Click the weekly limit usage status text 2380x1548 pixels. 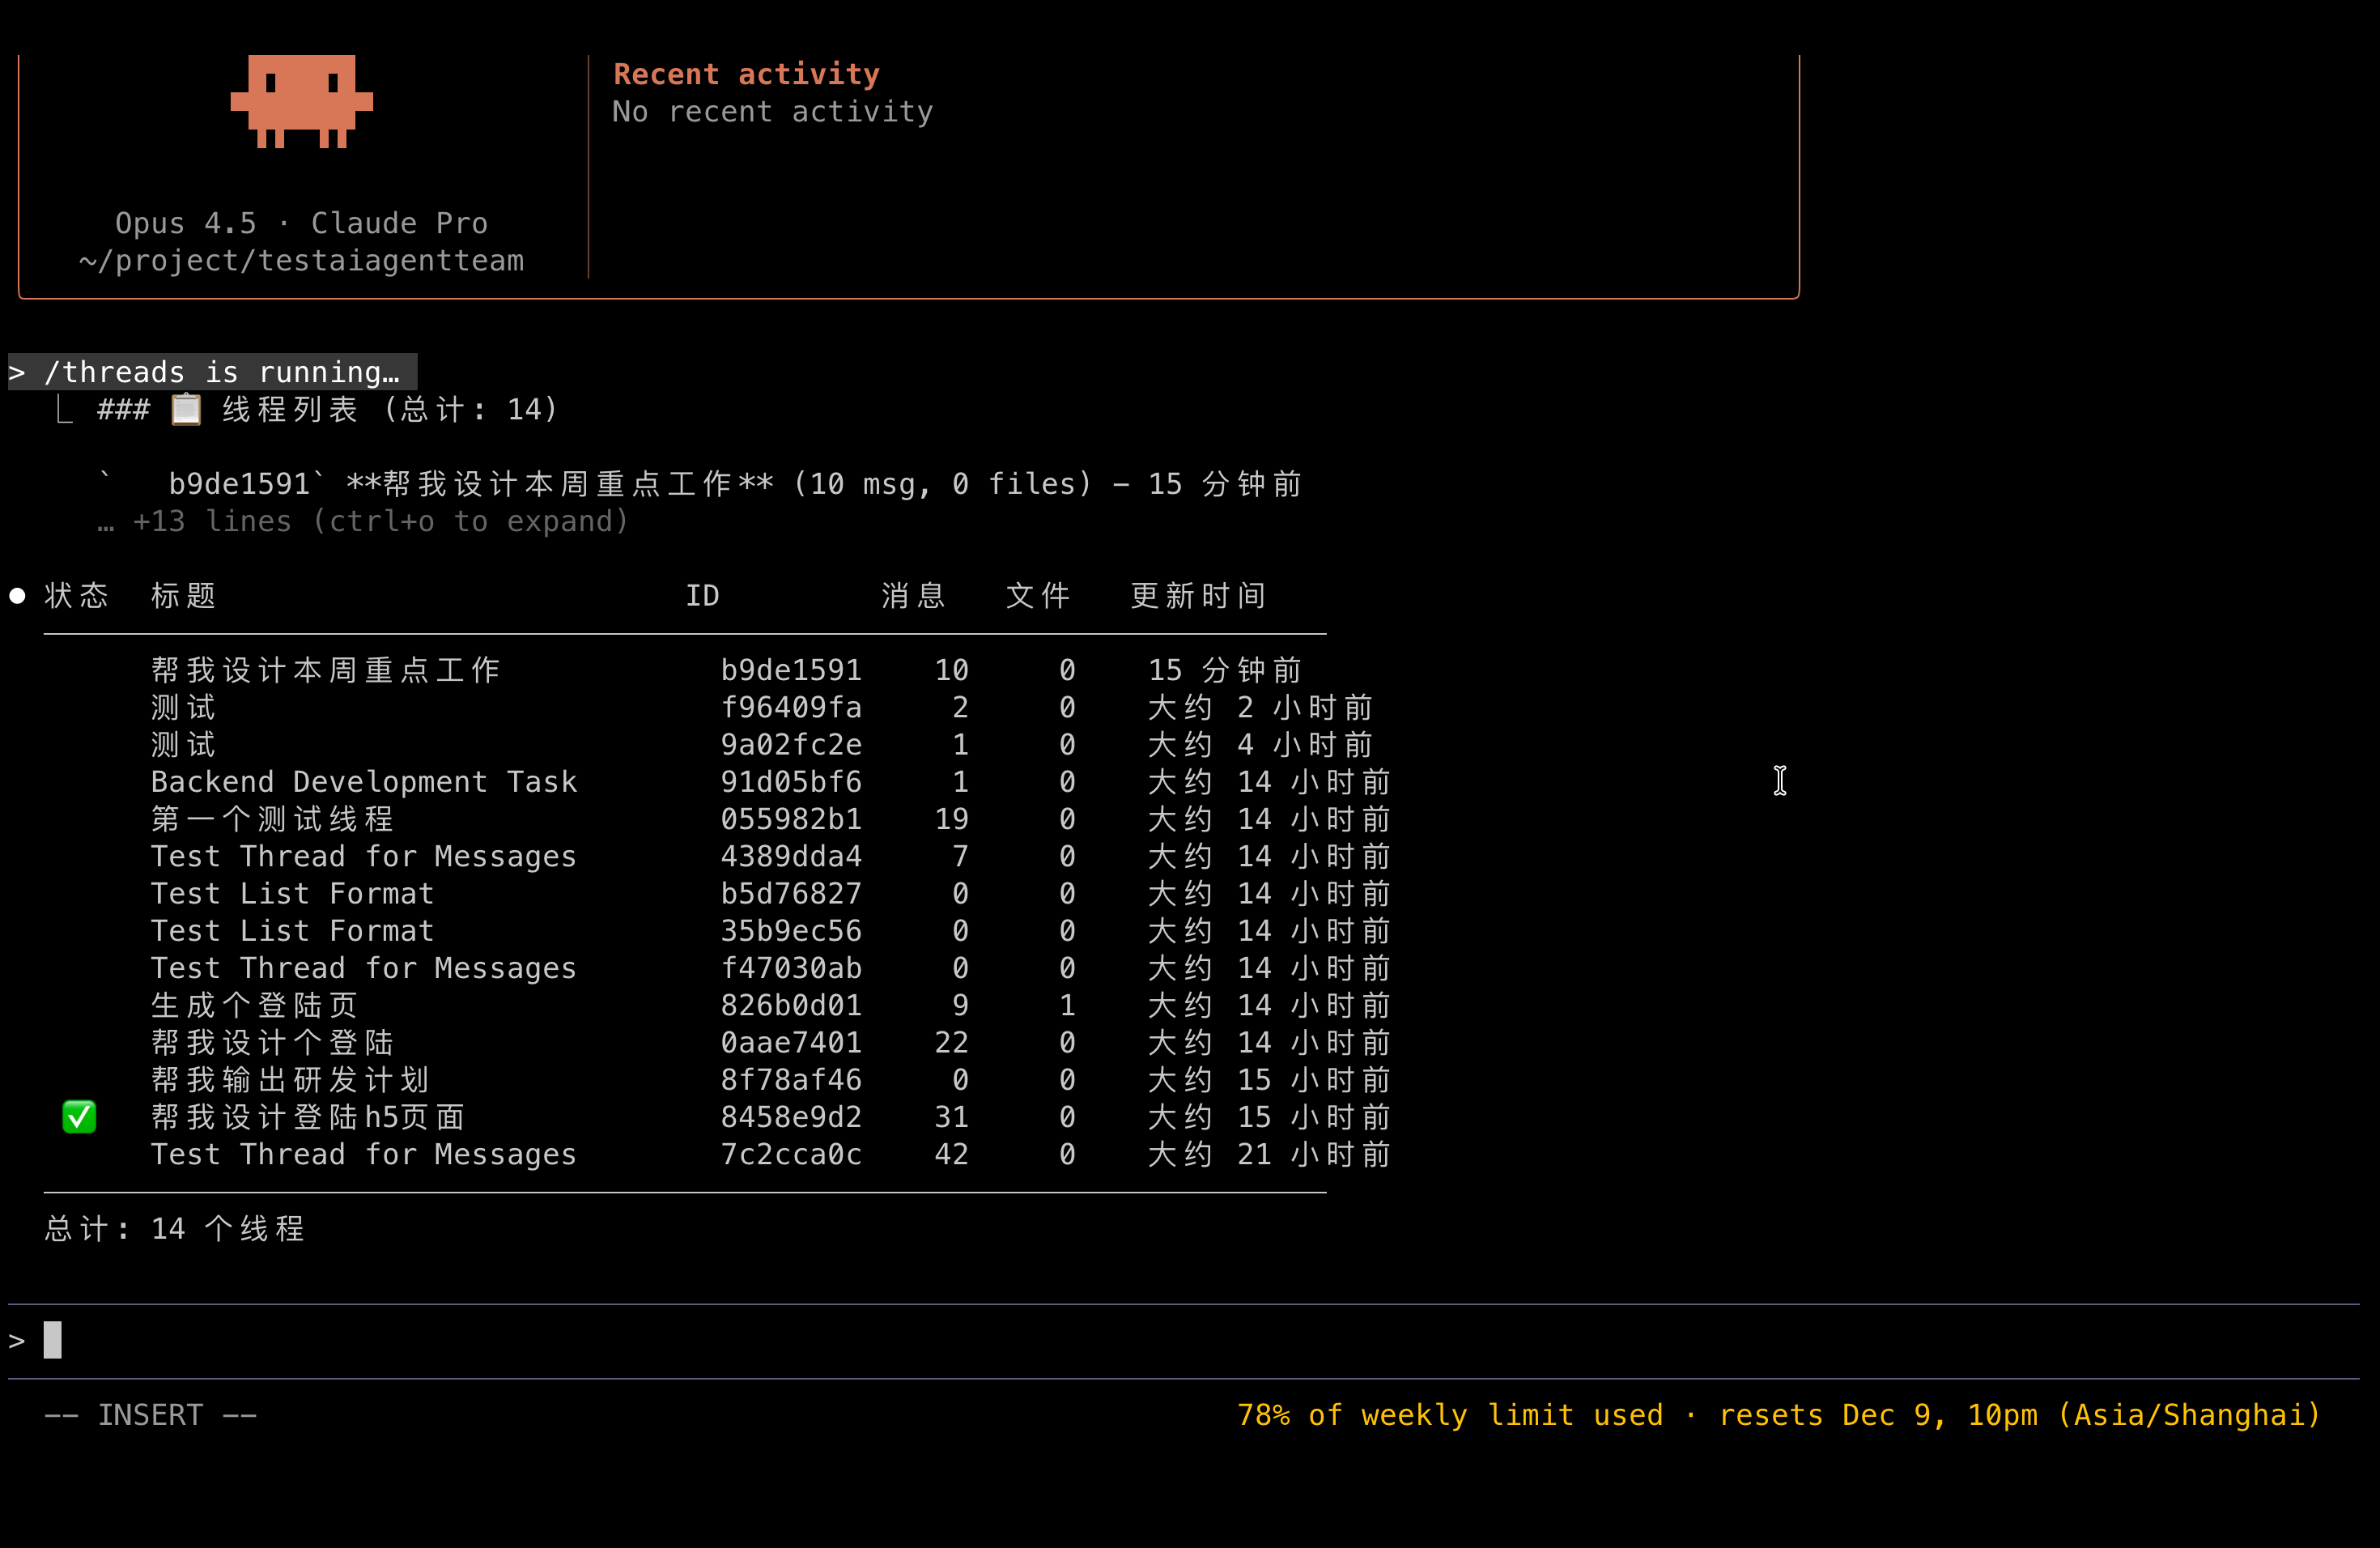point(1777,1415)
